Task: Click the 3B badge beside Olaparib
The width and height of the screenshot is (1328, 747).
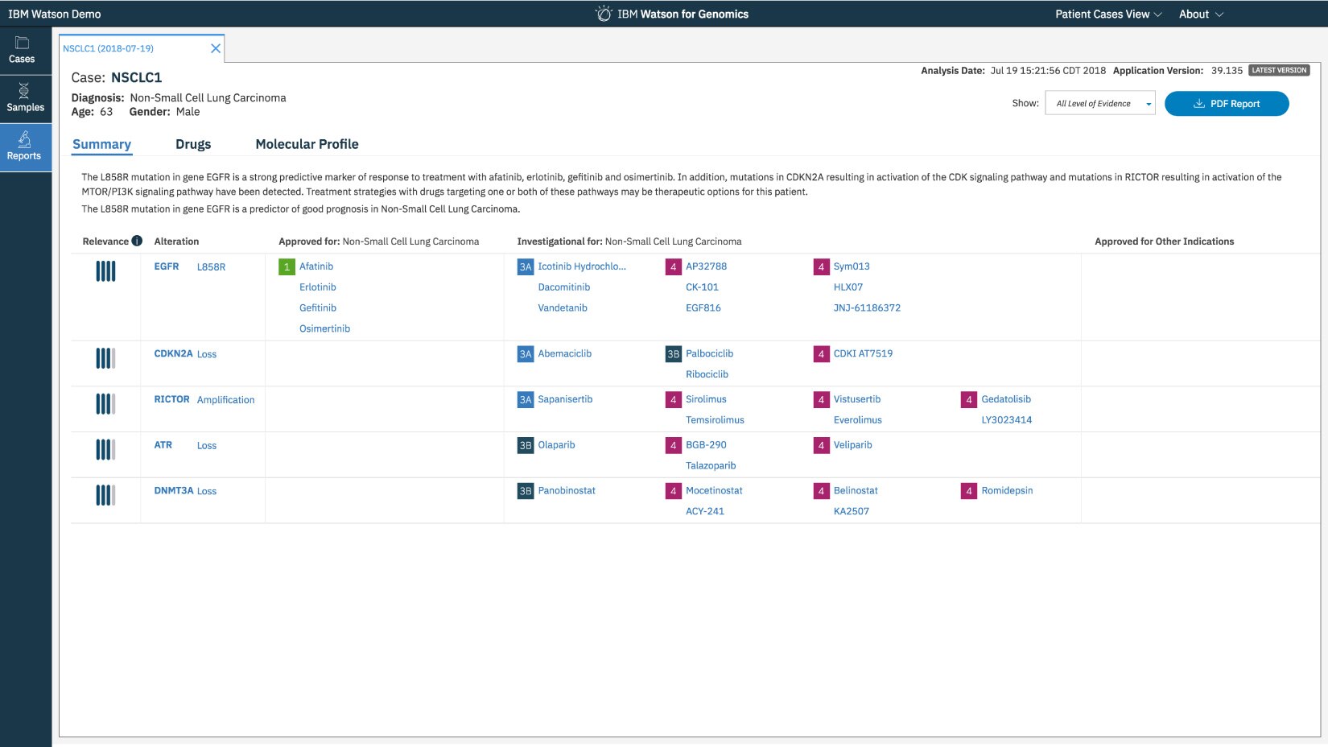Action: (x=525, y=445)
